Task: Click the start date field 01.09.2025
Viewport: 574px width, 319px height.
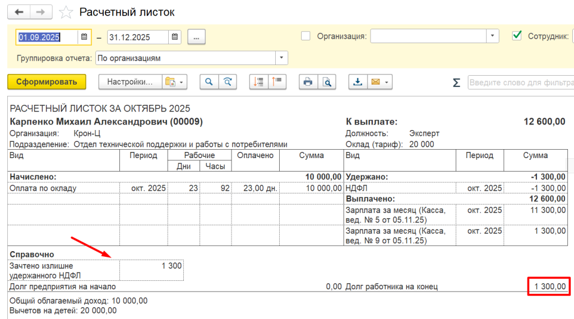Action: point(47,38)
